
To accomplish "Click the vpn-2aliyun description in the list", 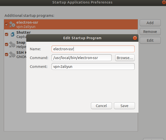I will 26,27.
